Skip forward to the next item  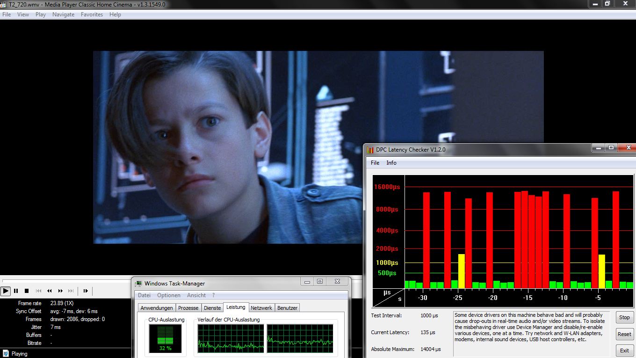pos(71,291)
